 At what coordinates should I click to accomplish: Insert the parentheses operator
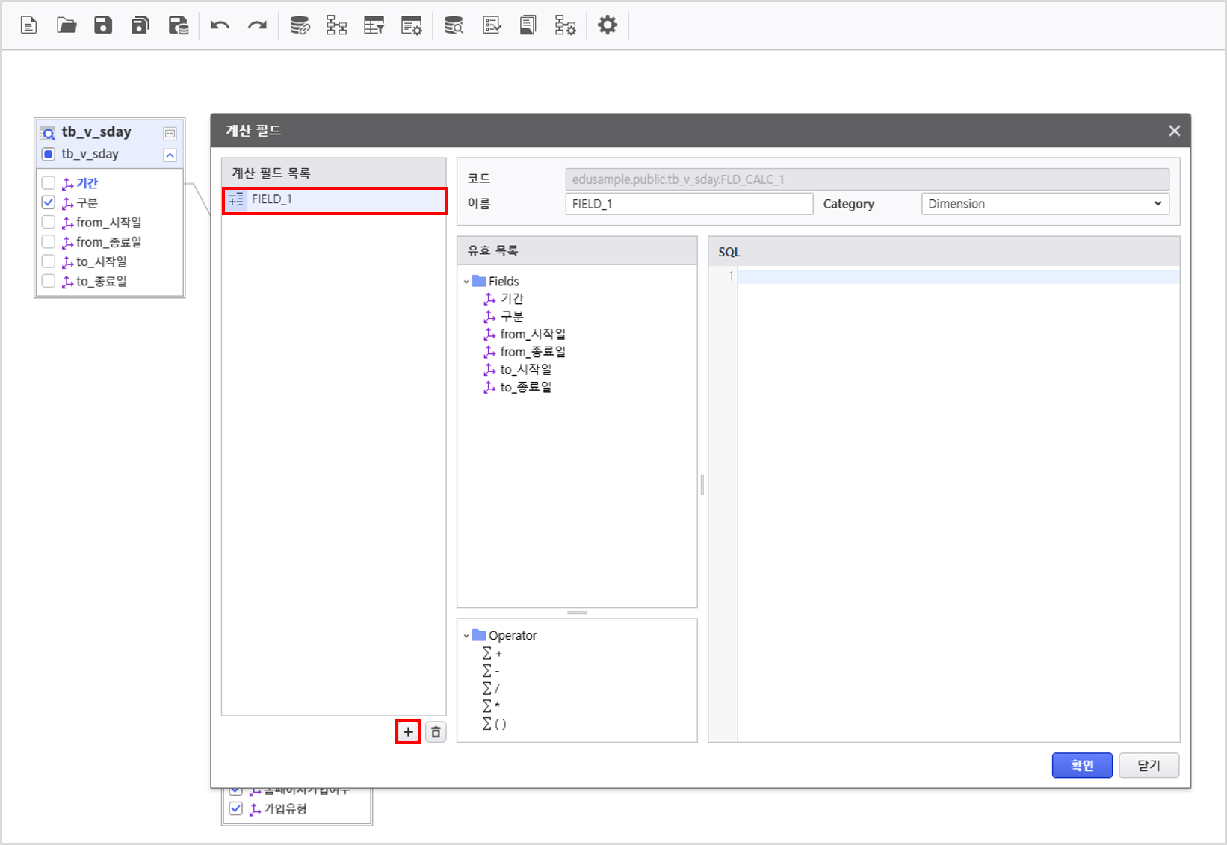coord(495,724)
